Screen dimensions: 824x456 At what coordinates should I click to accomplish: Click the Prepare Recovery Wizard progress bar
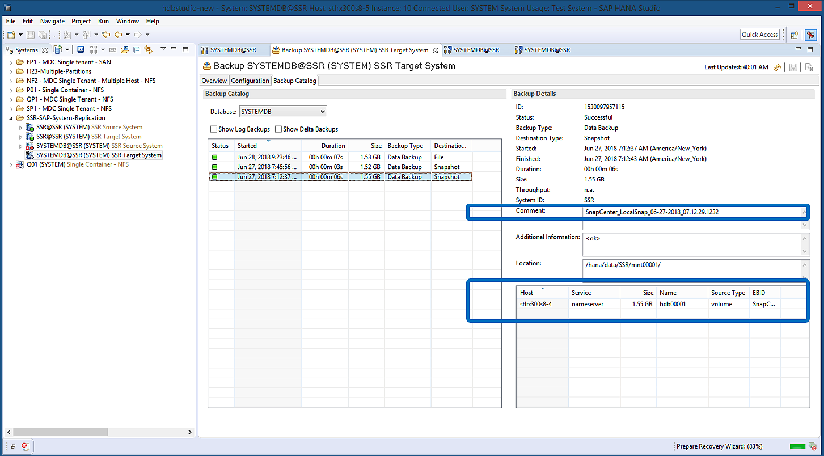(797, 446)
